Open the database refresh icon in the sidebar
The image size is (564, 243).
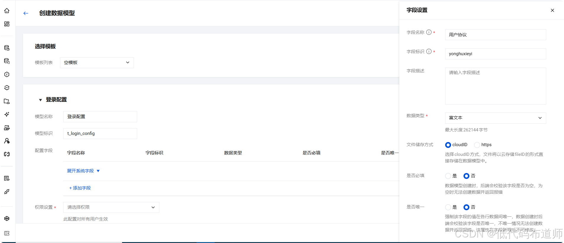tap(7, 61)
